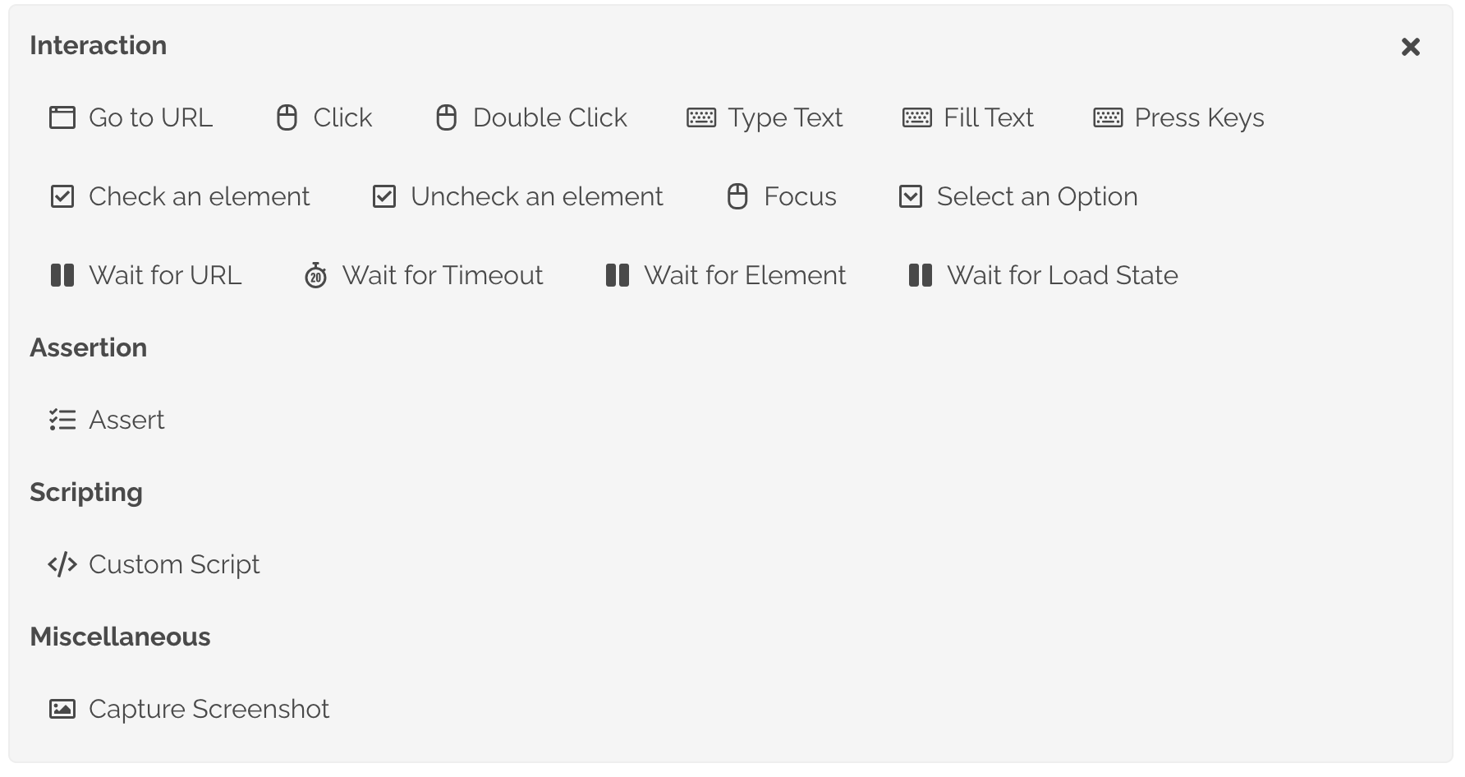
Task: Add a Check an element step
Action: [x=178, y=196]
